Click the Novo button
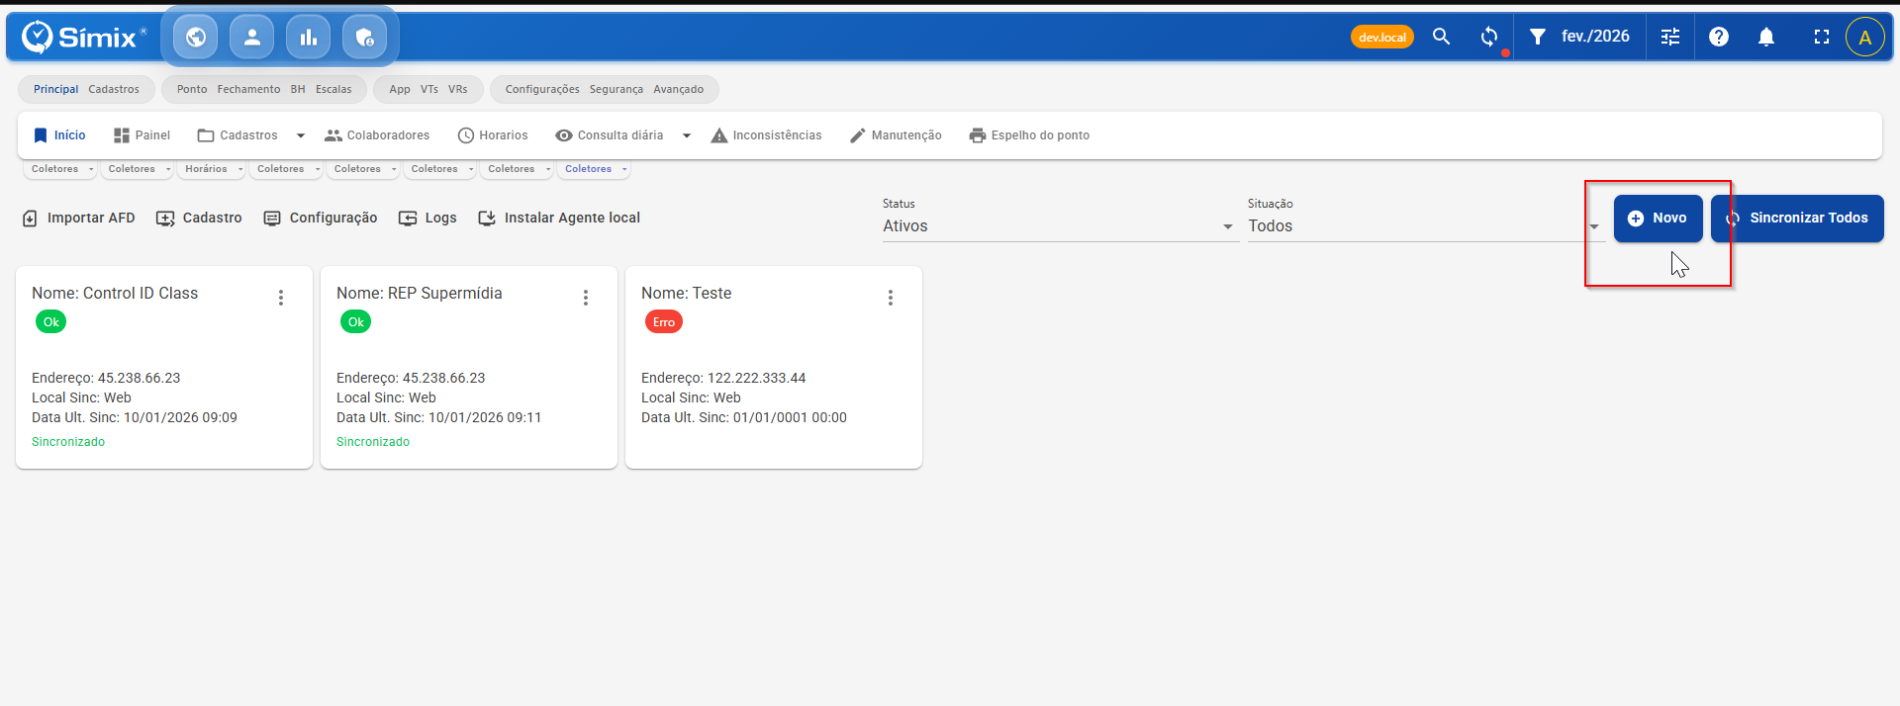Viewport: 1900px width, 706px height. pos(1658,219)
